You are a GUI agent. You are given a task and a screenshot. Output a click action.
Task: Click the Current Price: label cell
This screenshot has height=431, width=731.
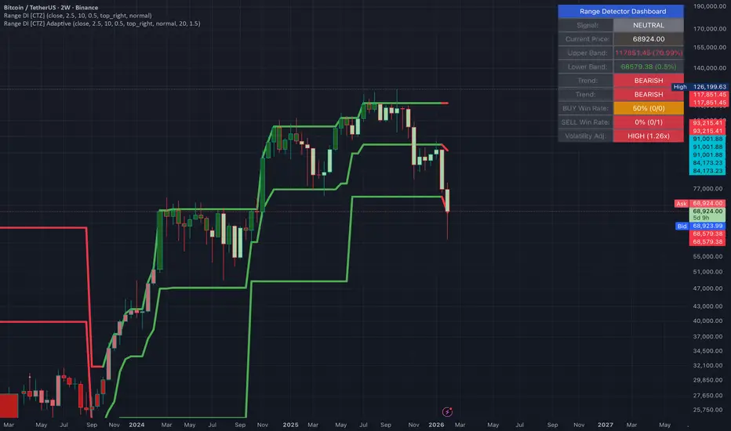pyautogui.click(x=586, y=39)
